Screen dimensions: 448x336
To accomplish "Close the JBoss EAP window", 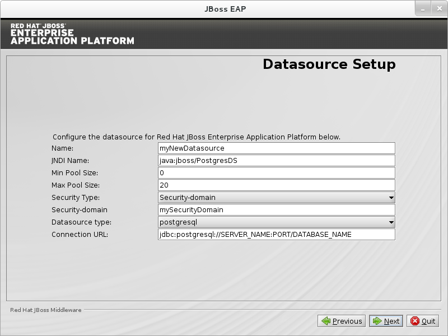I will pyautogui.click(x=439, y=8).
